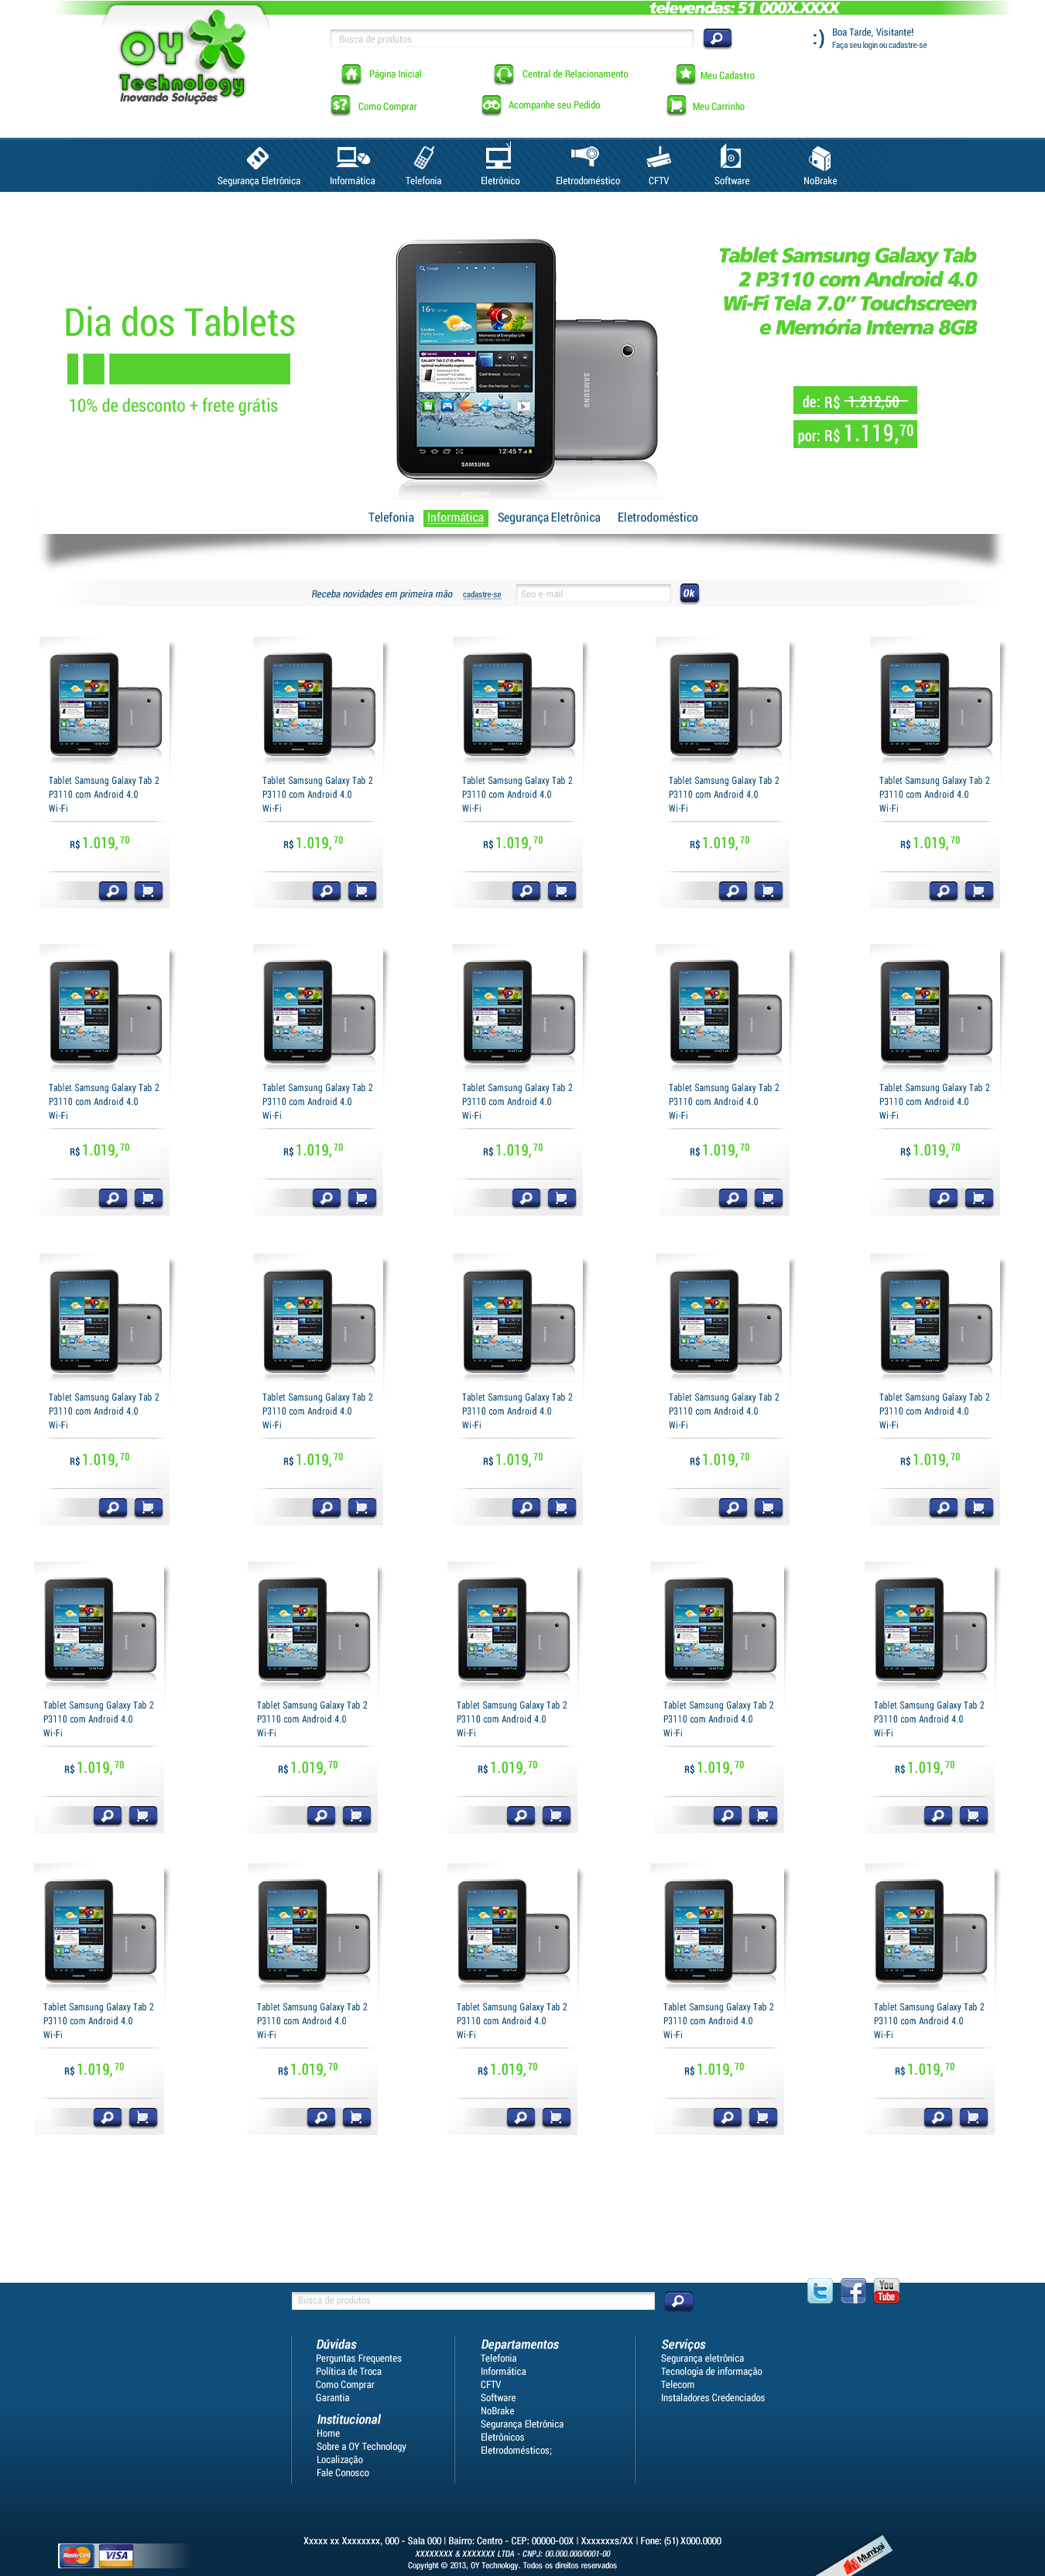Image resolution: width=1045 pixels, height=2576 pixels.
Task: Switch banner to the Eletrodoméstico tab
Action: coord(657,517)
